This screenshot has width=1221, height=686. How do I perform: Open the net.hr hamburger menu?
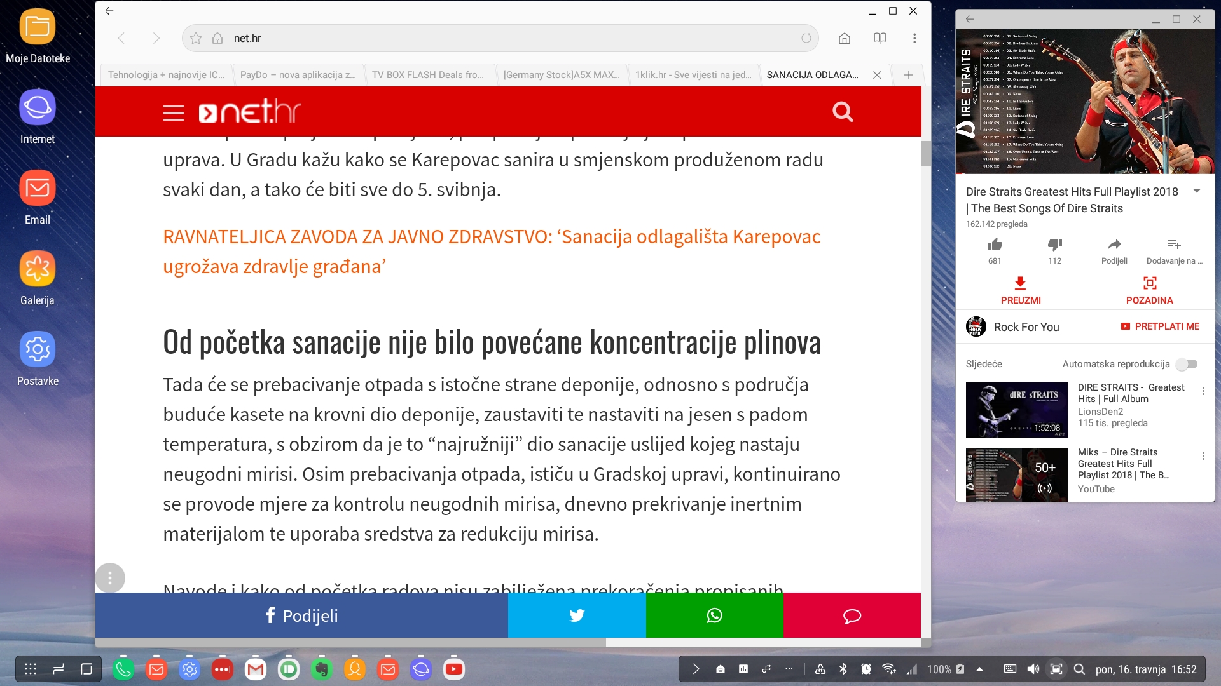tap(173, 113)
